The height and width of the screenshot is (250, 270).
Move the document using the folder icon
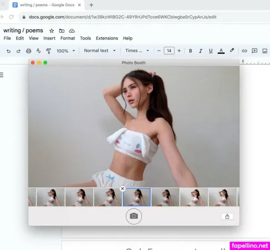pos(62,31)
